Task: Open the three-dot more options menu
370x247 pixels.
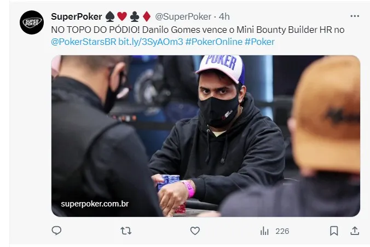Action: click(x=355, y=16)
